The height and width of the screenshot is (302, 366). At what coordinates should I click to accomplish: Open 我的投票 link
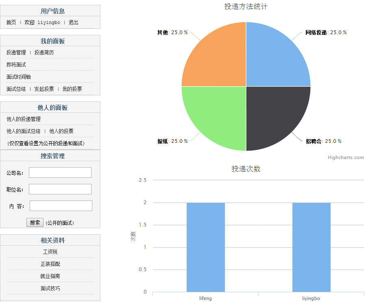[x=72, y=89]
